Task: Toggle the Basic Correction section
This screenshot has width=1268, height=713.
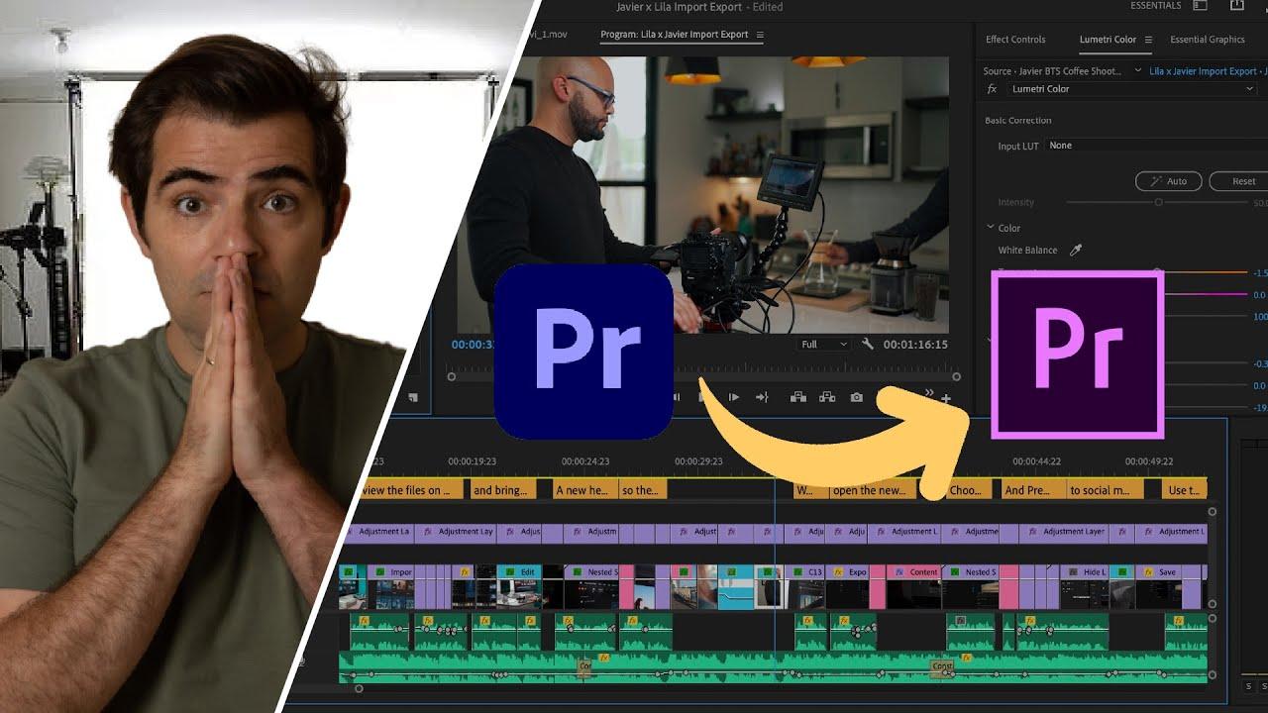Action: (1018, 121)
